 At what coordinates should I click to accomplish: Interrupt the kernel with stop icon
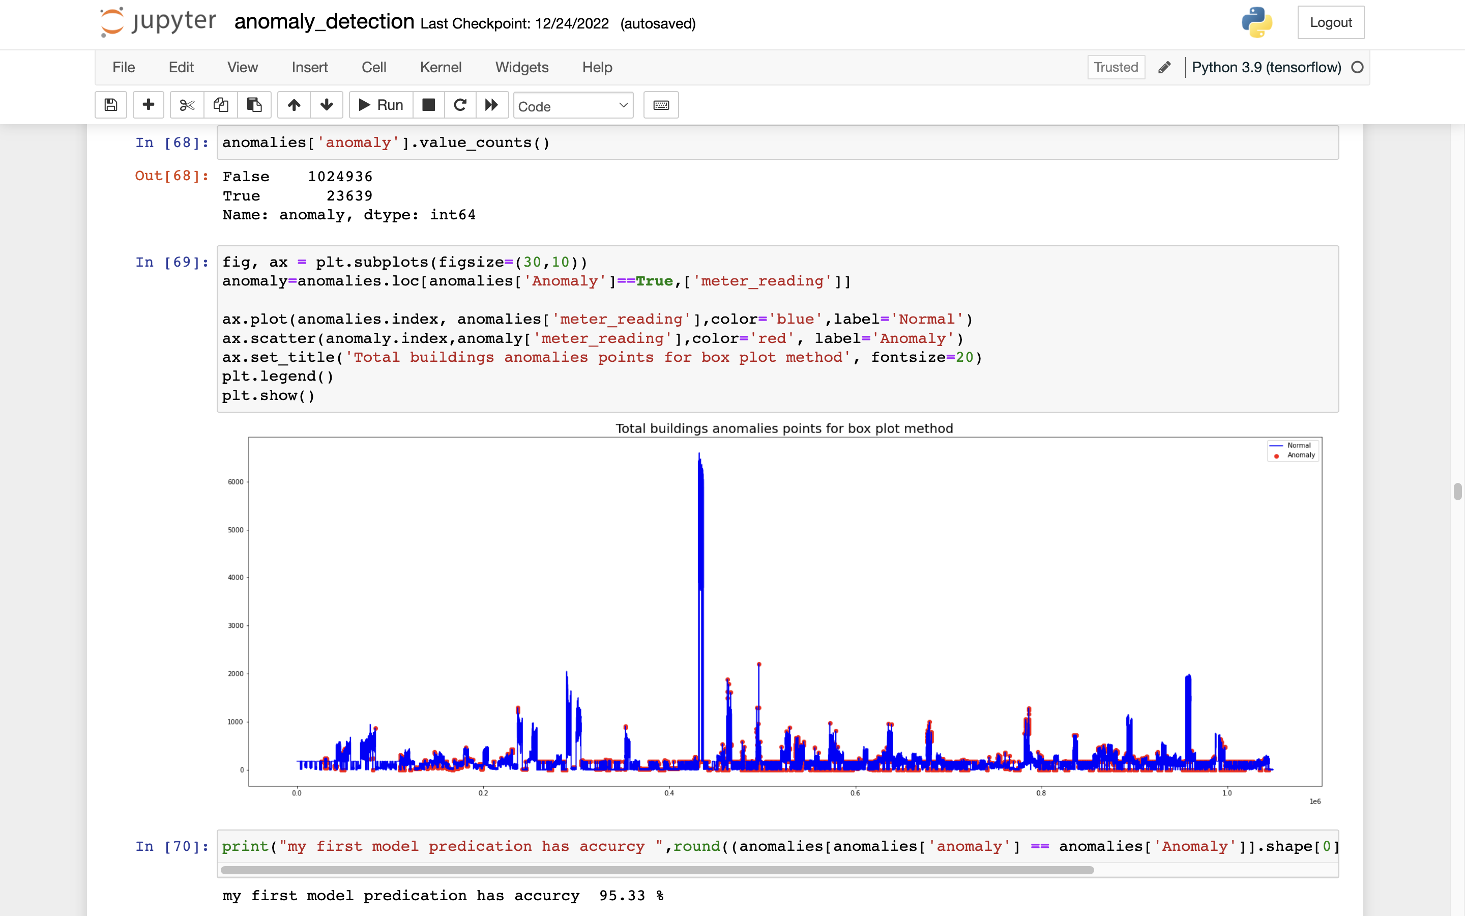(429, 105)
